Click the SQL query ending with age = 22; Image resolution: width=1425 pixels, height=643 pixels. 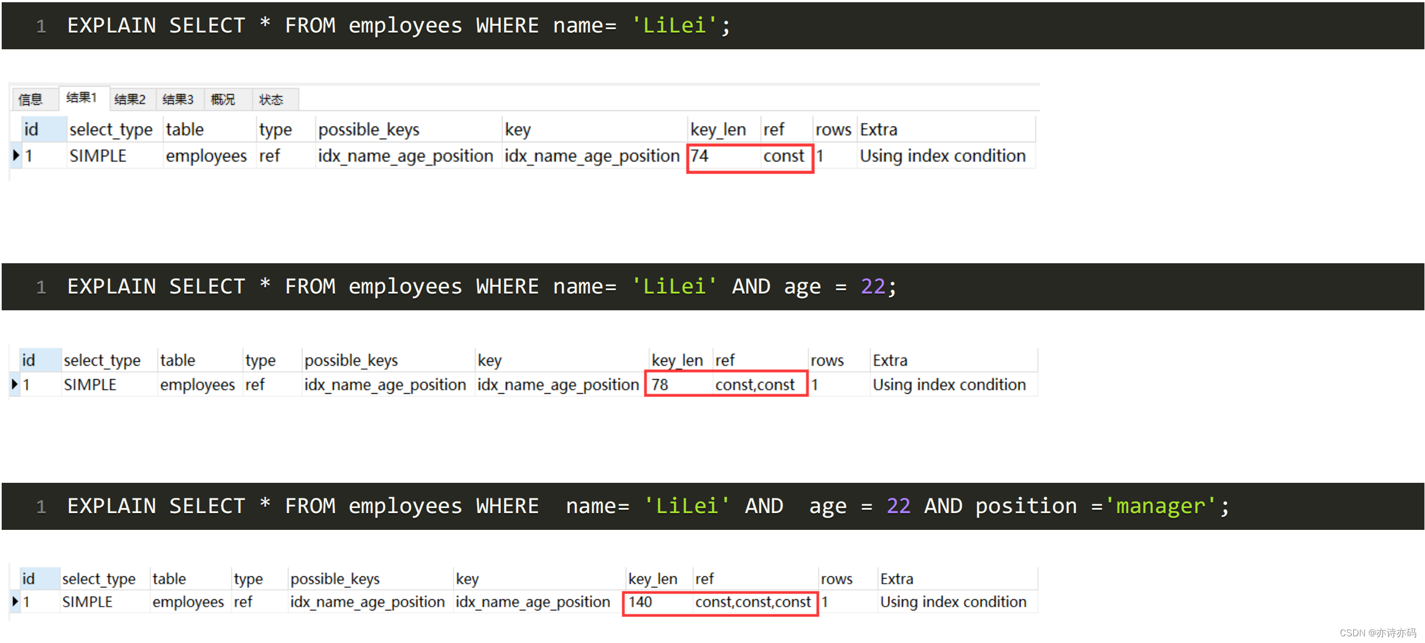click(x=482, y=287)
